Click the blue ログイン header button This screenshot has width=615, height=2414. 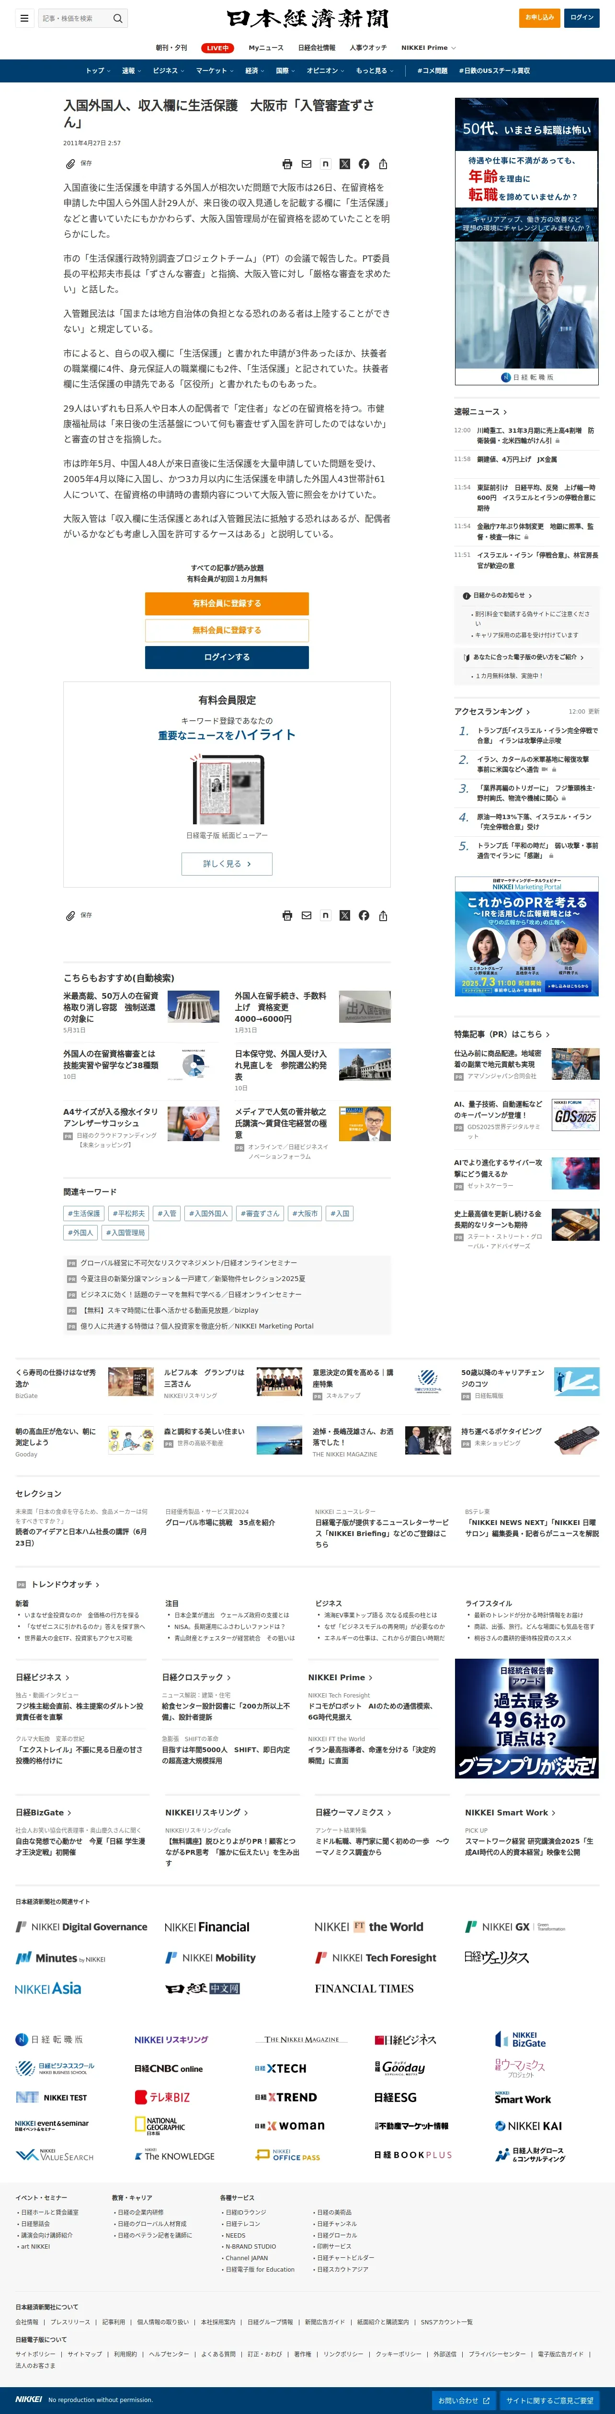pyautogui.click(x=582, y=18)
